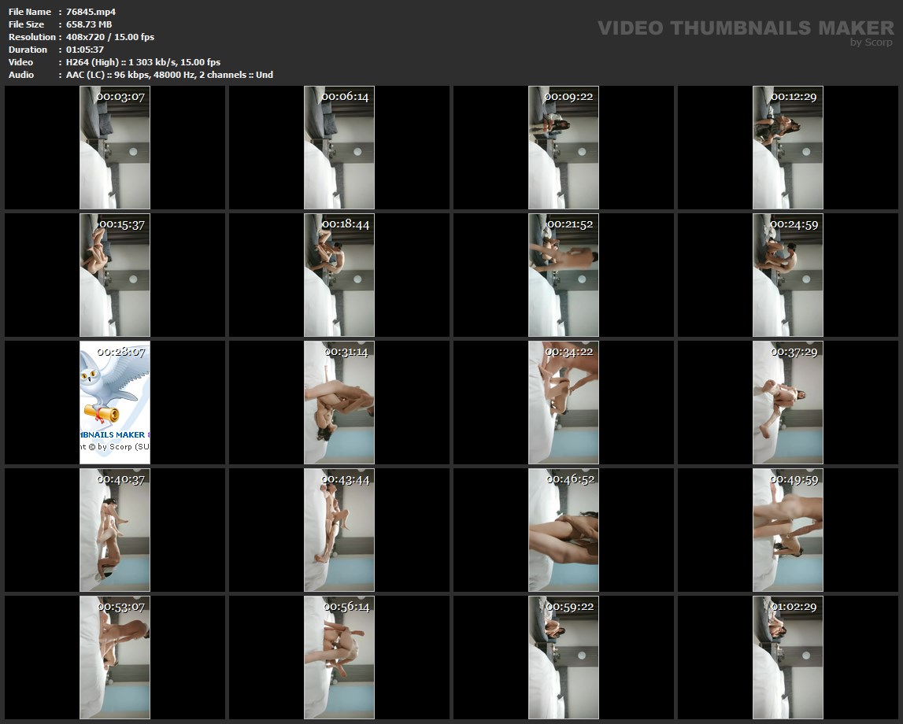Image resolution: width=903 pixels, height=724 pixels.
Task: Click the frame at 00:12:29
Action: pyautogui.click(x=788, y=147)
